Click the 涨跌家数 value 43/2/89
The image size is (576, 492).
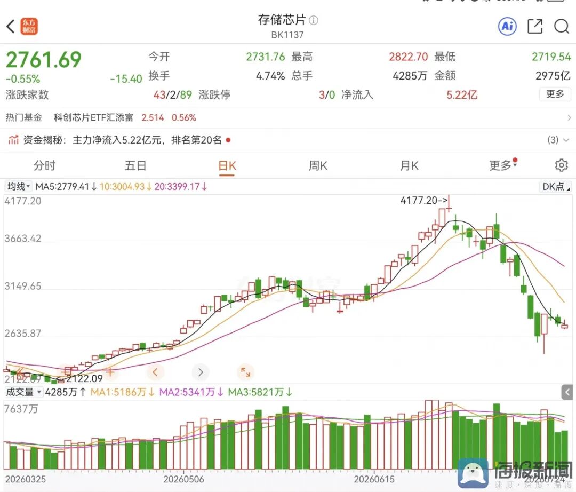point(173,95)
